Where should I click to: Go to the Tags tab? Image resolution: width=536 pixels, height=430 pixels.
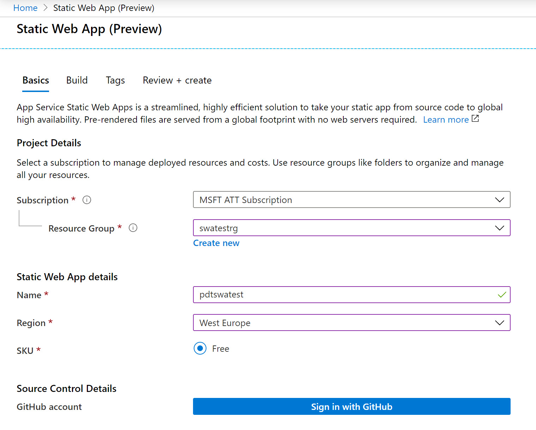click(115, 80)
